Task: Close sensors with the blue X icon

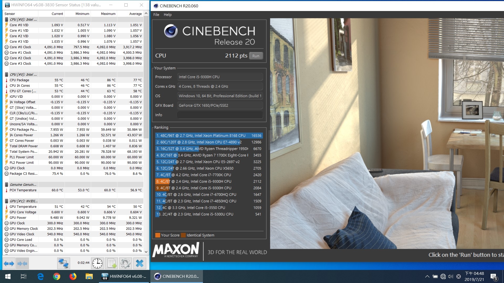Action: (x=140, y=263)
